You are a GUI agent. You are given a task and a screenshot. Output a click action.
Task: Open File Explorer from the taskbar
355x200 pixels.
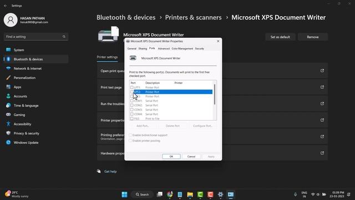pos(190,194)
